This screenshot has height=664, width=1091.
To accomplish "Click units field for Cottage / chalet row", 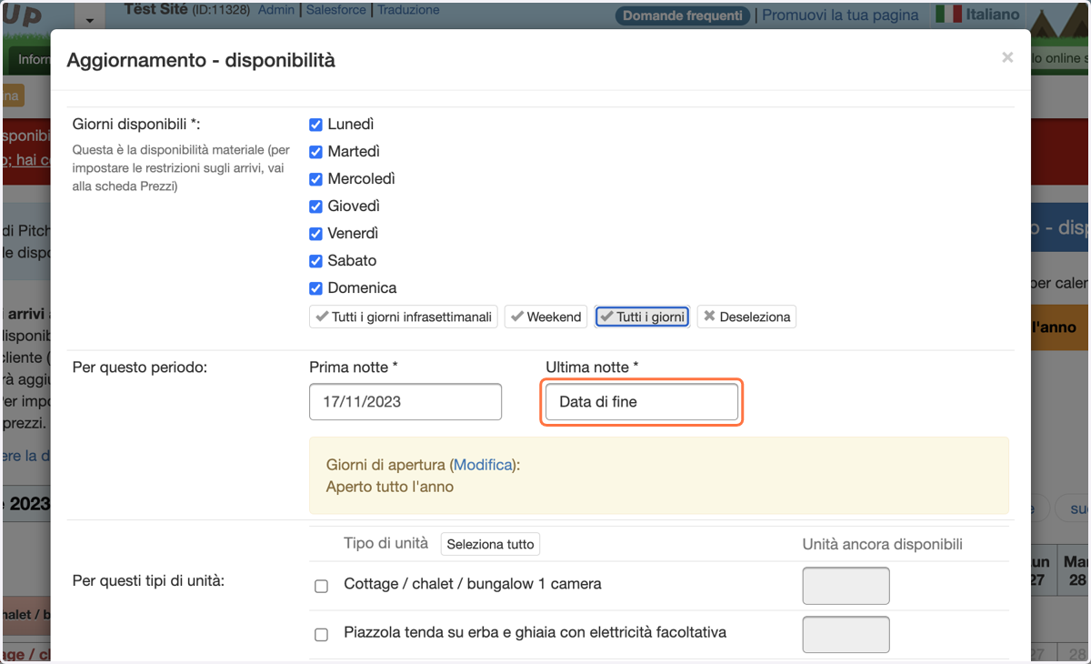I will coord(846,586).
